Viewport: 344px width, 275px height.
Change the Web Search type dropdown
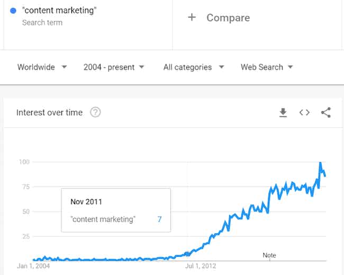(267, 67)
